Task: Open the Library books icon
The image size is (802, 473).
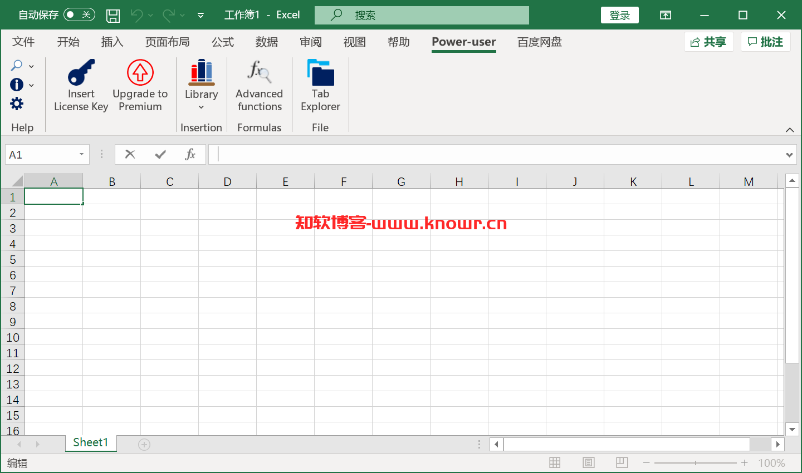Action: [201, 72]
